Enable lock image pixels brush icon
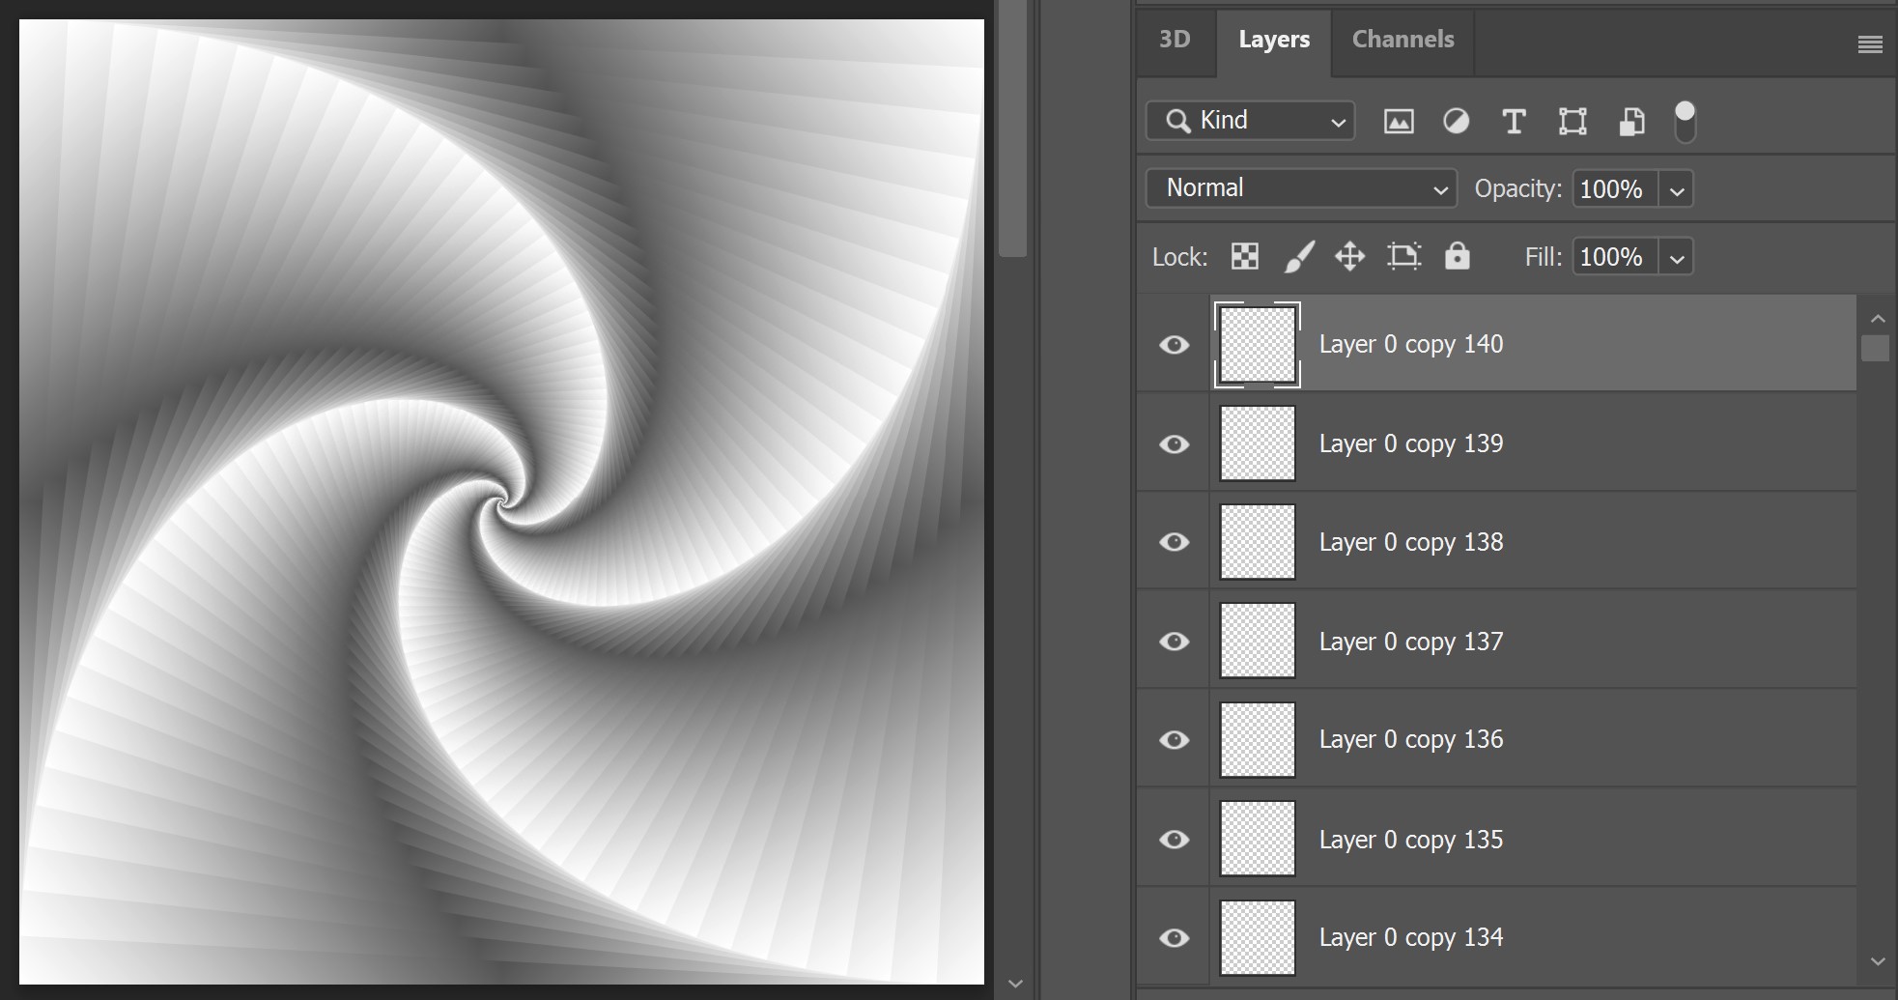The width and height of the screenshot is (1898, 1000). (x=1298, y=256)
